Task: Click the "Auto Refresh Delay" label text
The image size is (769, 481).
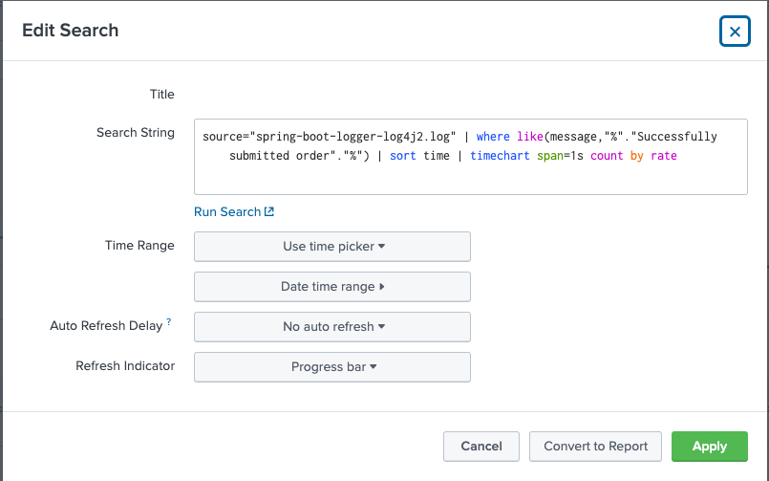Action: (x=106, y=326)
